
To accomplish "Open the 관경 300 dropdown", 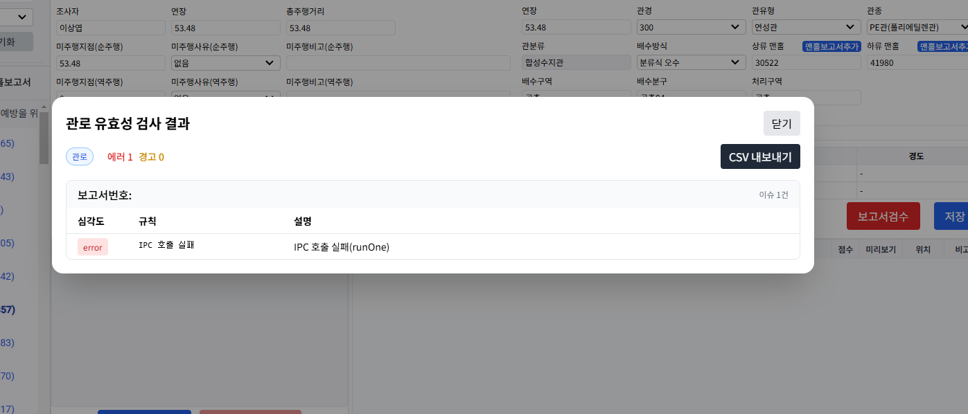I will tap(691, 27).
